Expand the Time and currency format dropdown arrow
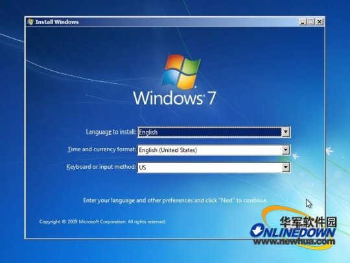350x263 pixels. pyautogui.click(x=286, y=150)
